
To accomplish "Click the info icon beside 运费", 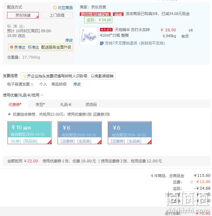I will tap(192, 182).
